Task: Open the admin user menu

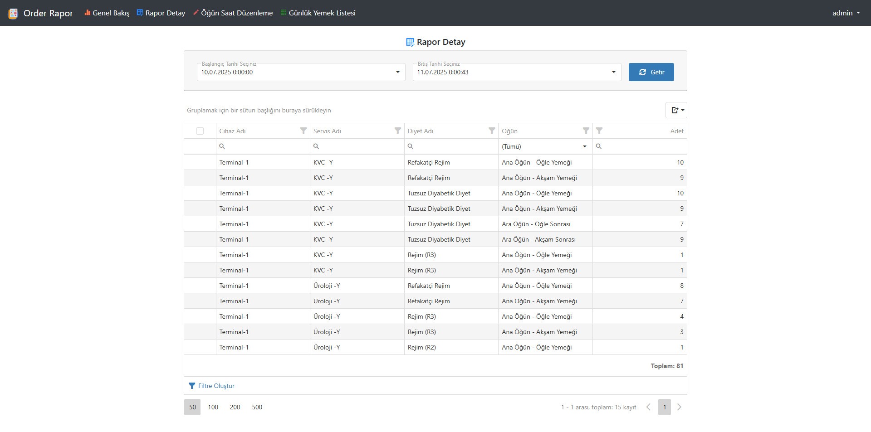Action: [x=846, y=13]
